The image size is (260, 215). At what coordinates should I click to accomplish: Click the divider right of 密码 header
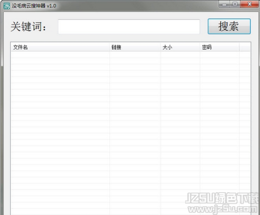(239, 47)
